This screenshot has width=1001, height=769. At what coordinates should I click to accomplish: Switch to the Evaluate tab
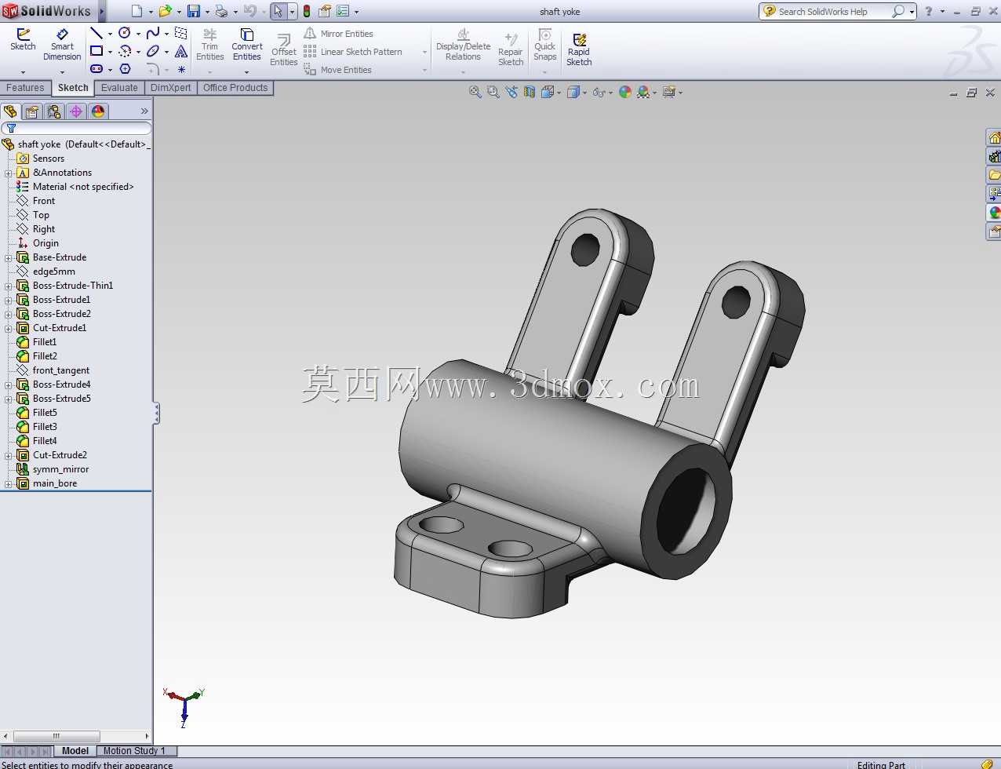119,88
